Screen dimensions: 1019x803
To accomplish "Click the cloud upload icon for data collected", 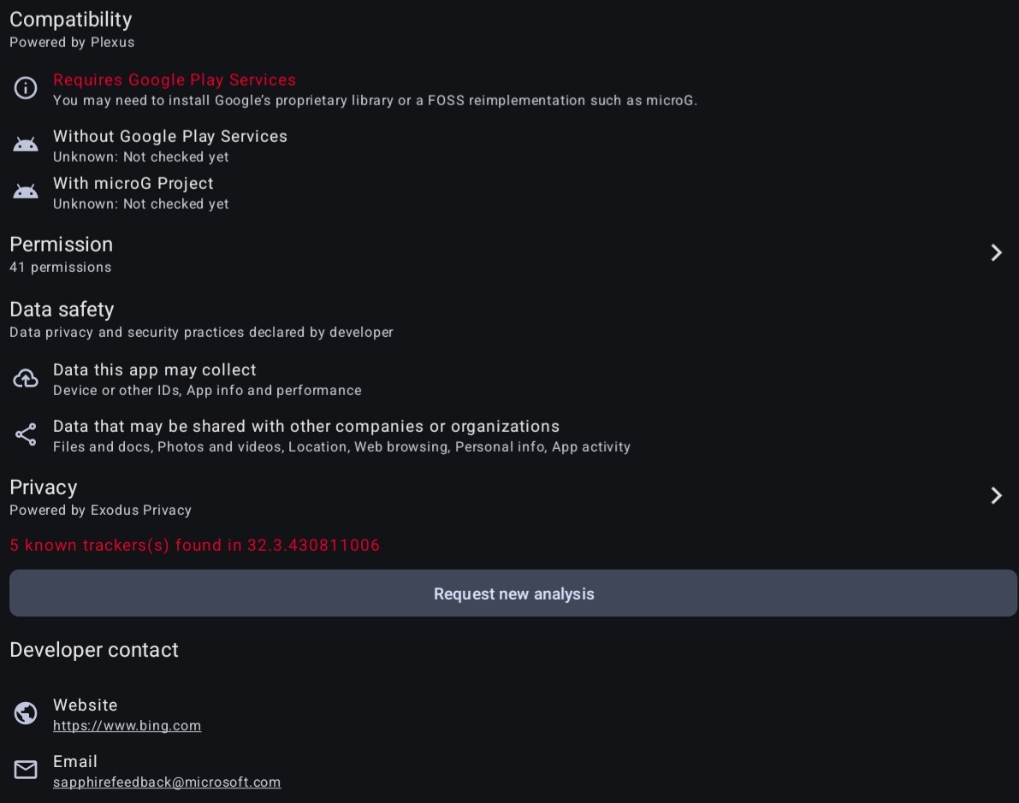I will point(26,378).
